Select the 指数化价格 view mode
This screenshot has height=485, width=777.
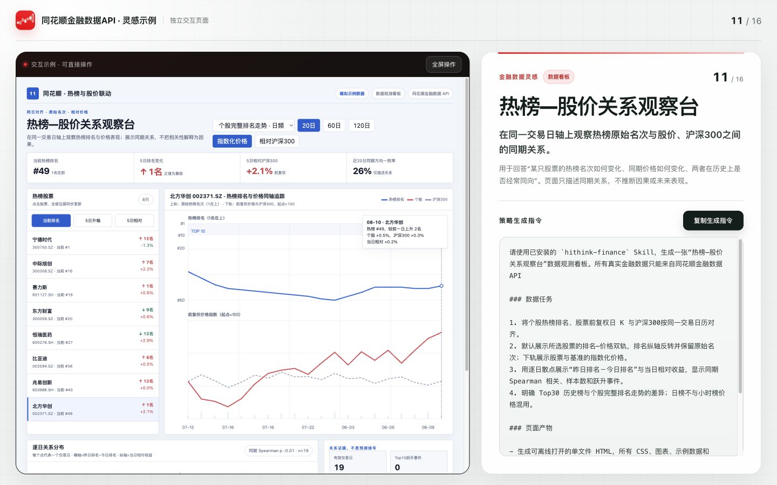(x=232, y=141)
